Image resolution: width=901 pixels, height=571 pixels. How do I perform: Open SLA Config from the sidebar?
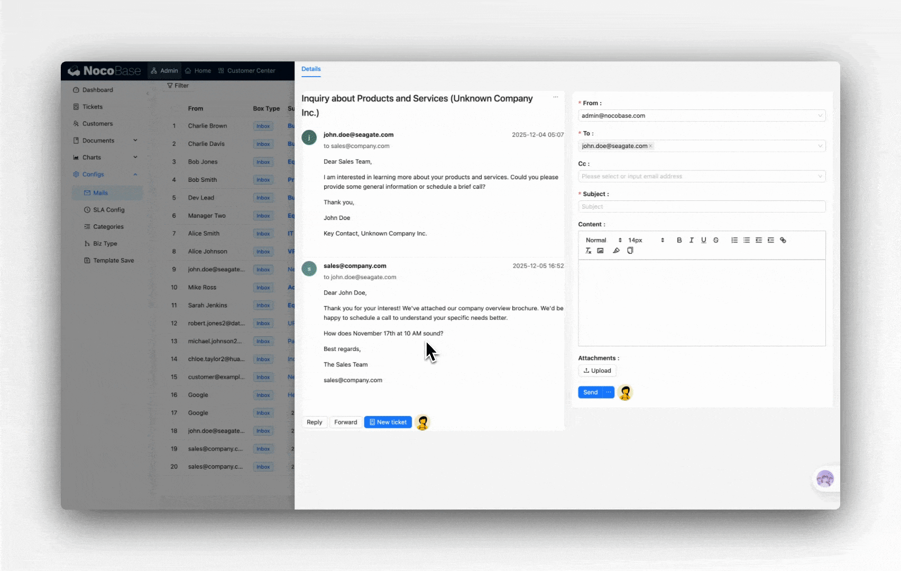pyautogui.click(x=109, y=209)
